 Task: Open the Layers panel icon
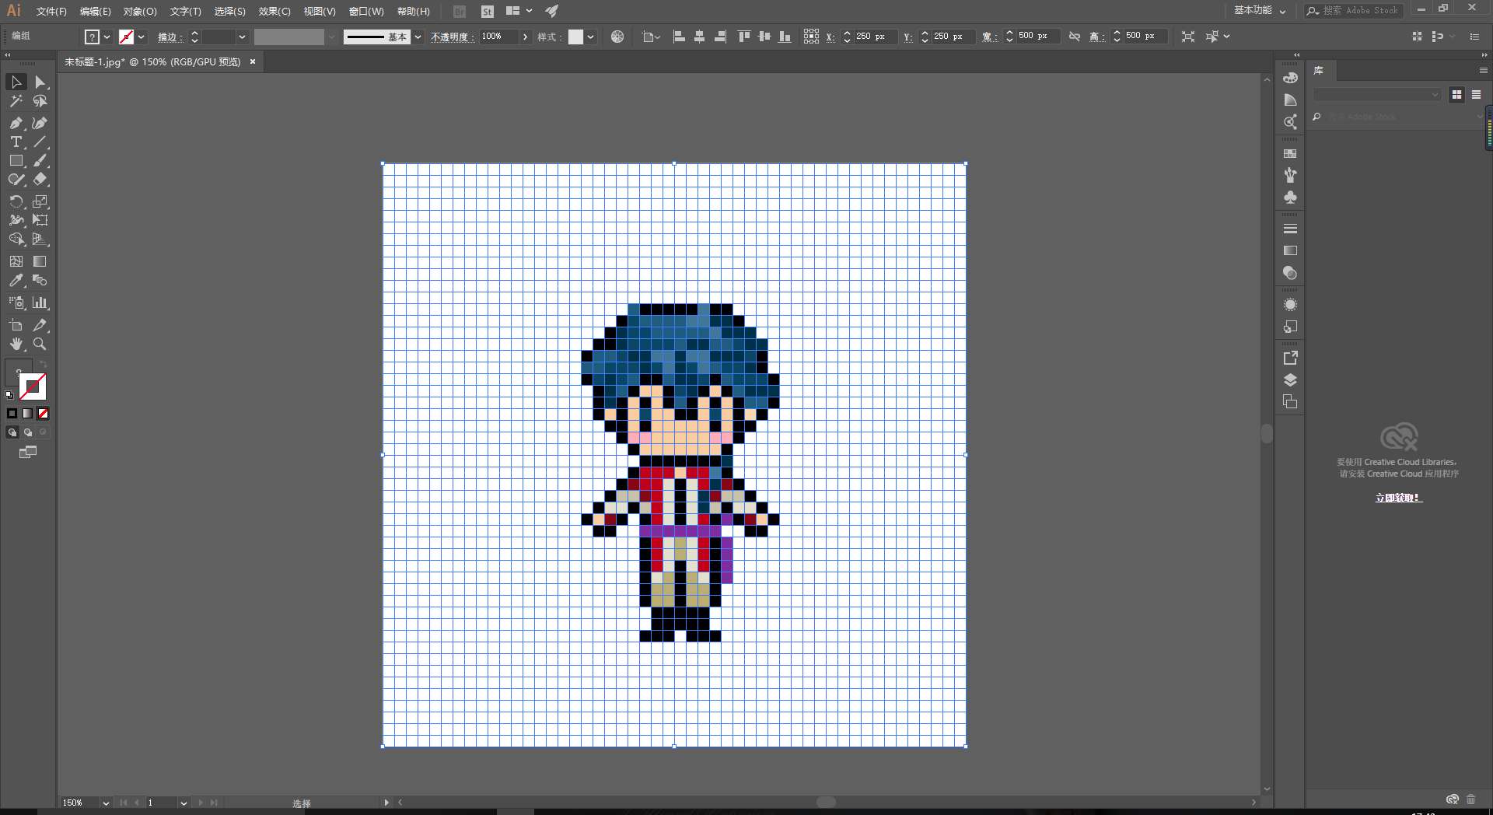click(x=1290, y=380)
